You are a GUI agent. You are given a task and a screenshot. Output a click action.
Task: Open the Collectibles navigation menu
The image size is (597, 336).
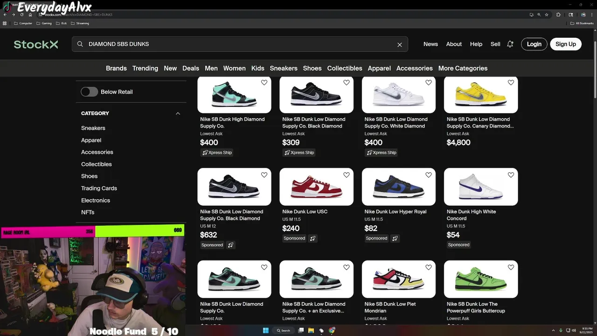(x=345, y=68)
